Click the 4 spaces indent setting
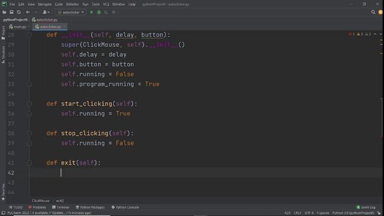The image size is (384, 216). (x=323, y=213)
